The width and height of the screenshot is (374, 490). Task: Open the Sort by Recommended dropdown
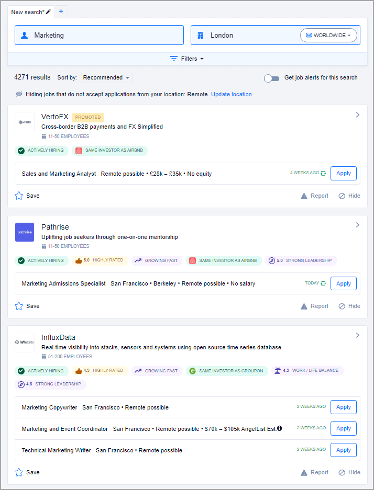pyautogui.click(x=107, y=78)
